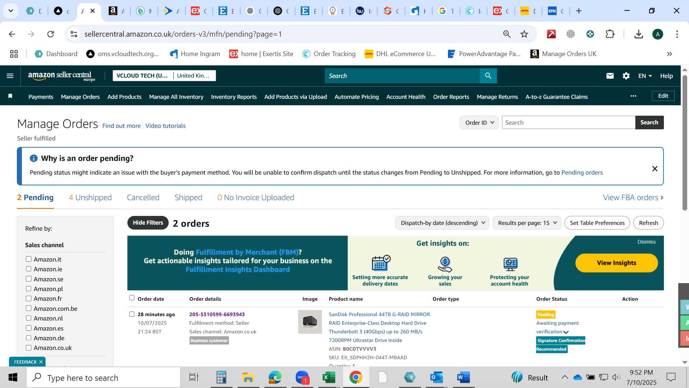Click the red arrow extension icon

coord(551,34)
